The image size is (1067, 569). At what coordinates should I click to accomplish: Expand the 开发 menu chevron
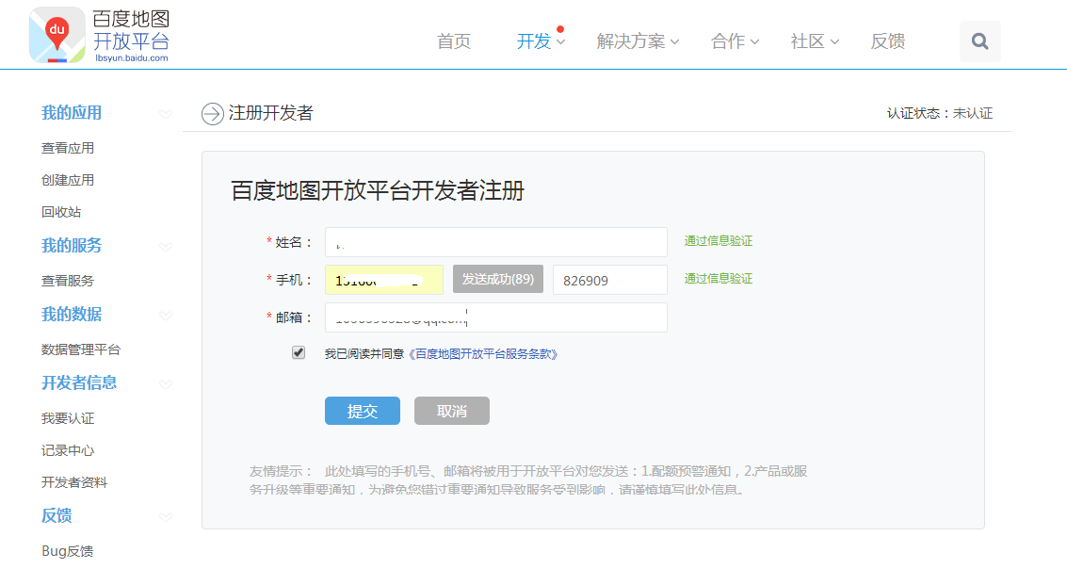pyautogui.click(x=560, y=41)
